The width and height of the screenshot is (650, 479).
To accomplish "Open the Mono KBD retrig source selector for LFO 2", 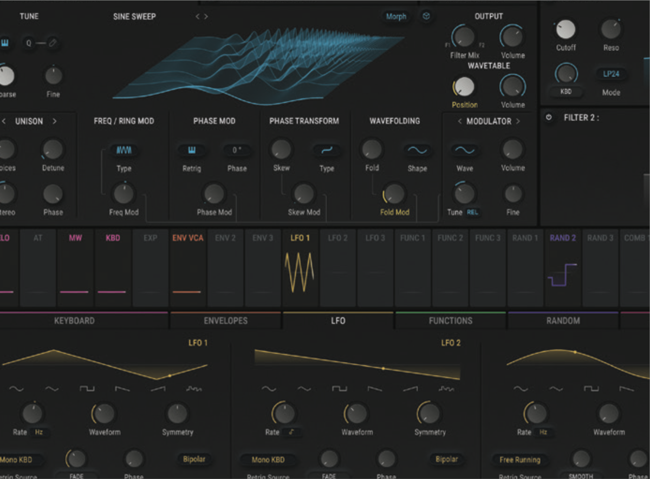I will 268,459.
